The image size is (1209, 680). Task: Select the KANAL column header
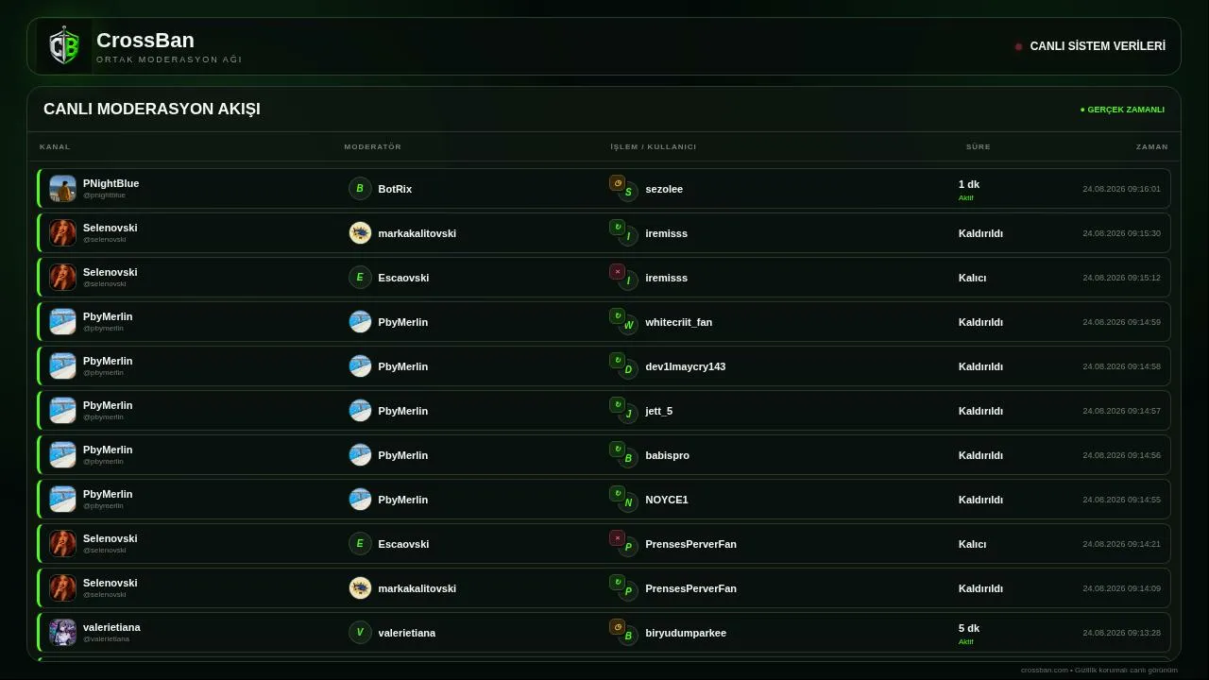pos(55,147)
